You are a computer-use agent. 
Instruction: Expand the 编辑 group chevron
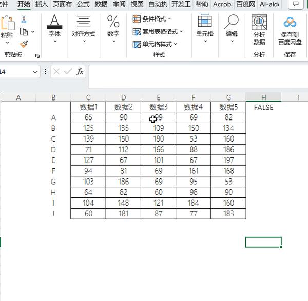pyautogui.click(x=232, y=41)
